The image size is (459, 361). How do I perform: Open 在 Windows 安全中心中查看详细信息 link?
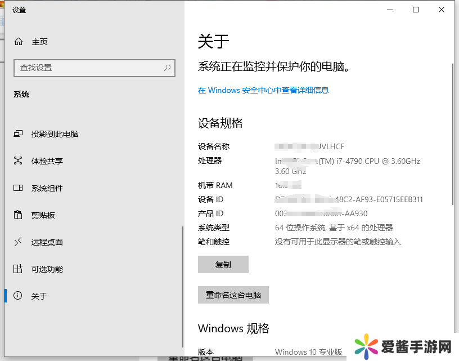coord(263,90)
